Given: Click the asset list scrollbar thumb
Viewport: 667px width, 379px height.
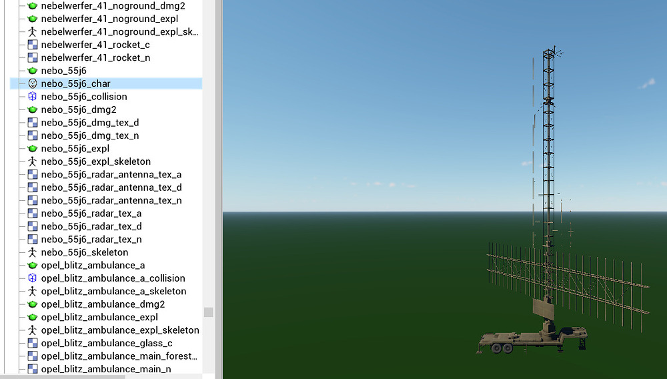Looking at the screenshot, I should pyautogui.click(x=209, y=312).
